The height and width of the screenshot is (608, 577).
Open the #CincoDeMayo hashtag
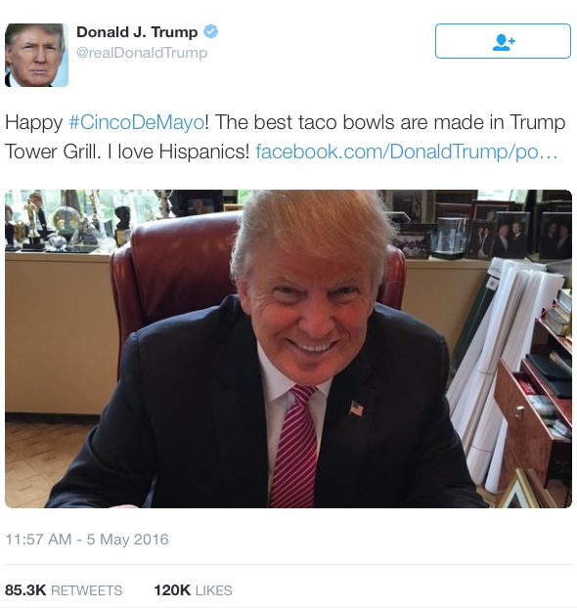click(137, 122)
